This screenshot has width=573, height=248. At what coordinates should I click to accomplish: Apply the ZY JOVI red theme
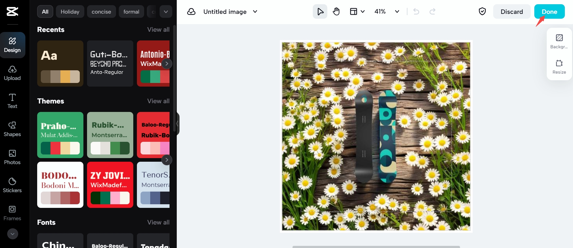(x=110, y=185)
